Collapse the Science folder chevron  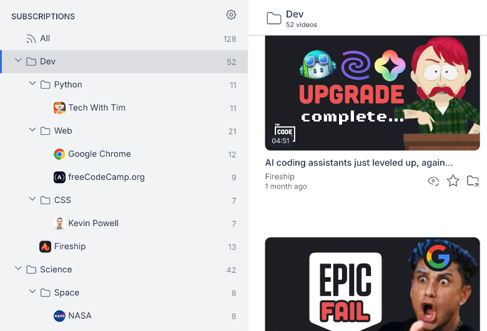pos(18,269)
